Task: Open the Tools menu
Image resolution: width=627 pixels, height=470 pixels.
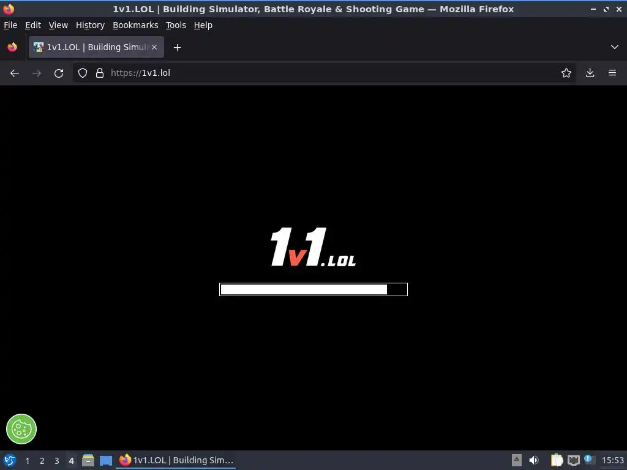Action: click(x=176, y=25)
